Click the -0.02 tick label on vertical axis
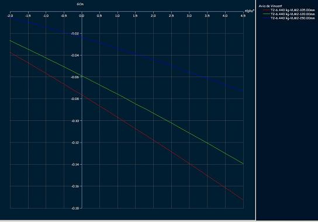The height and width of the screenshot is (222, 318). [75, 33]
